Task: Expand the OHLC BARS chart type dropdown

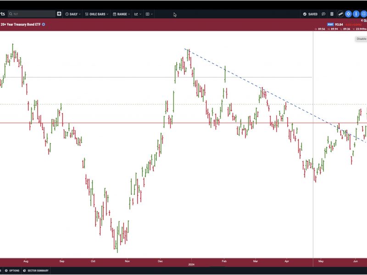Action: point(97,14)
